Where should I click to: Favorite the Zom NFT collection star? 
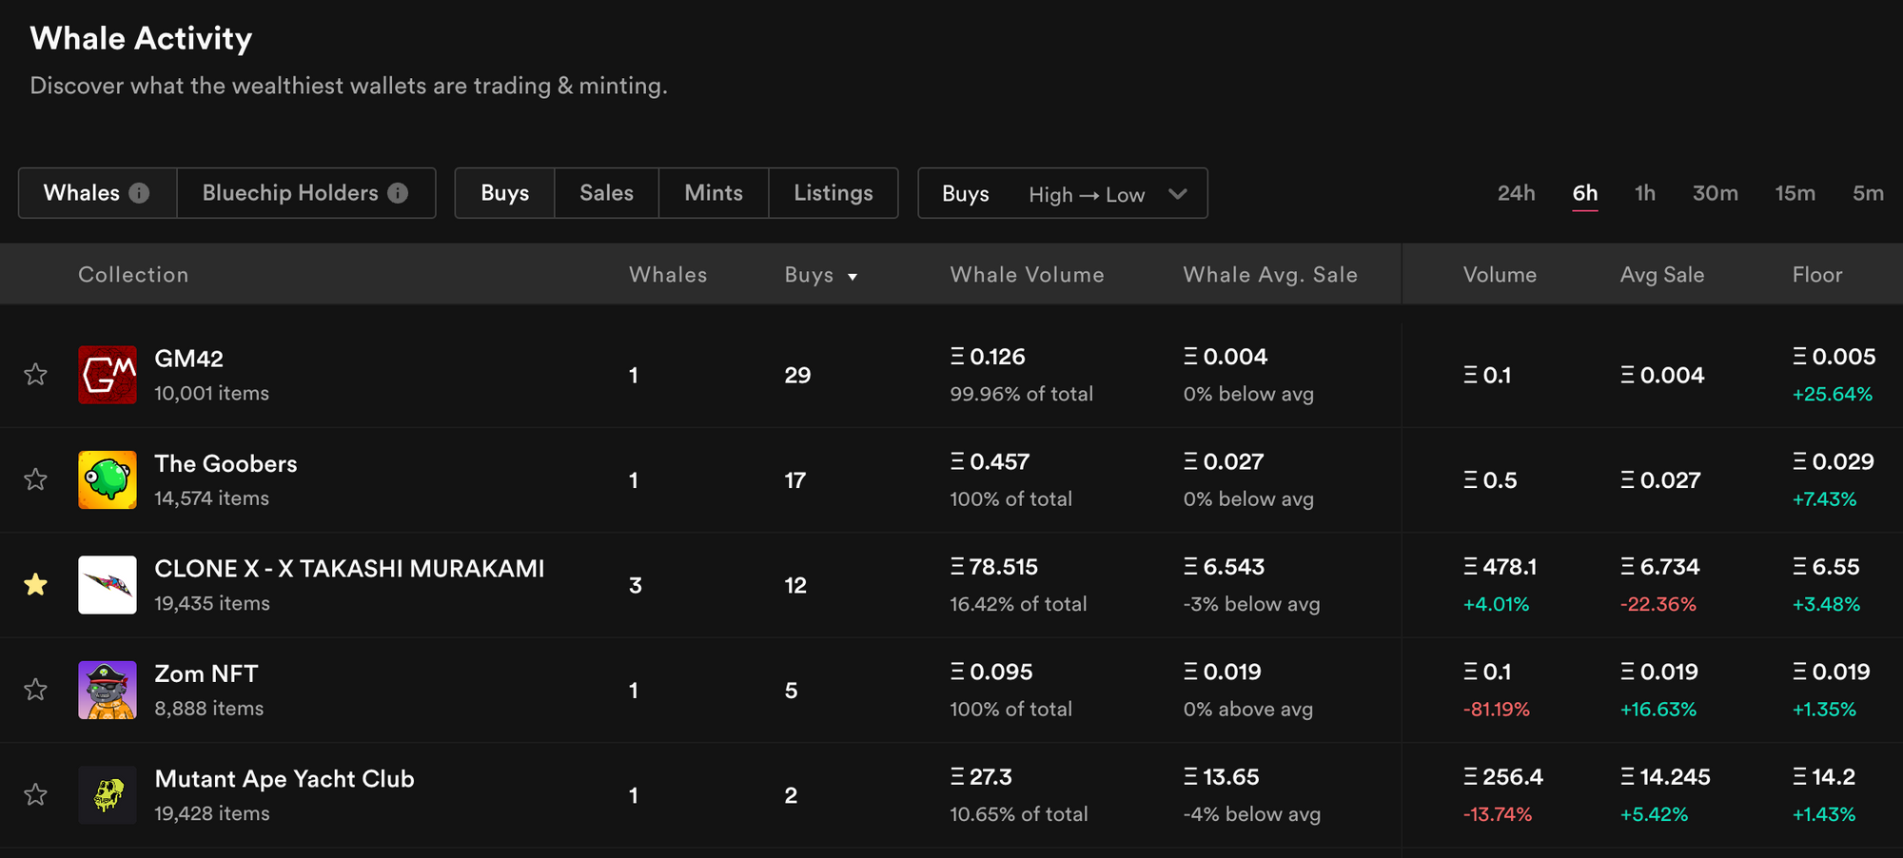pyautogui.click(x=35, y=690)
